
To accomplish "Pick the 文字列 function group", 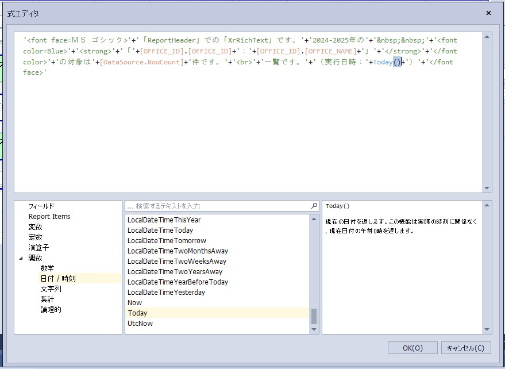I will tap(51, 289).
